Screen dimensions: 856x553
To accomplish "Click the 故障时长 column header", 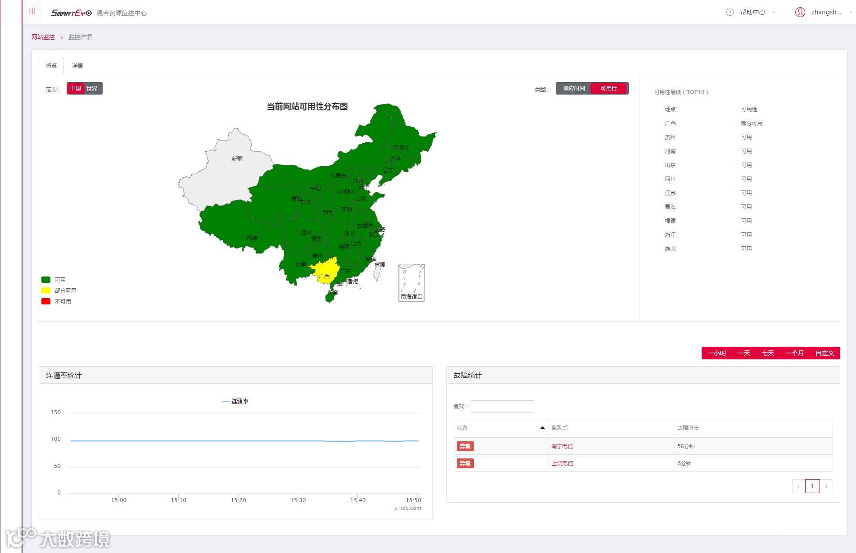I will click(x=753, y=428).
